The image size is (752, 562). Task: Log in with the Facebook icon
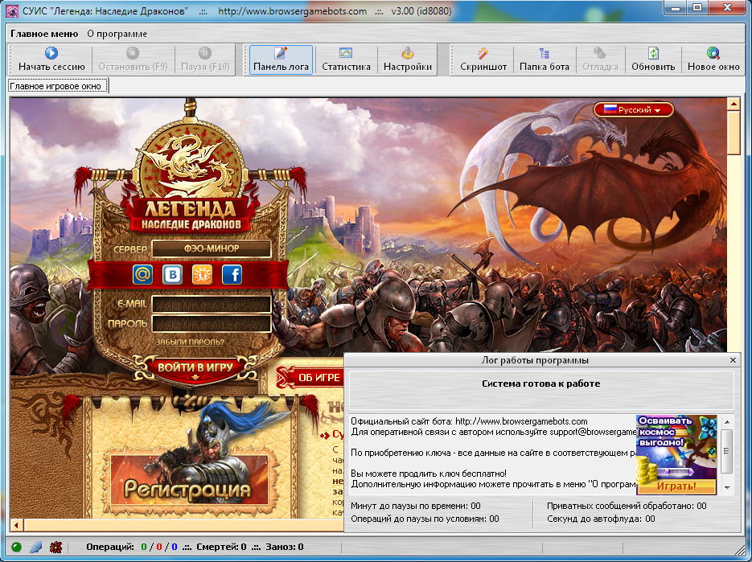tap(232, 275)
